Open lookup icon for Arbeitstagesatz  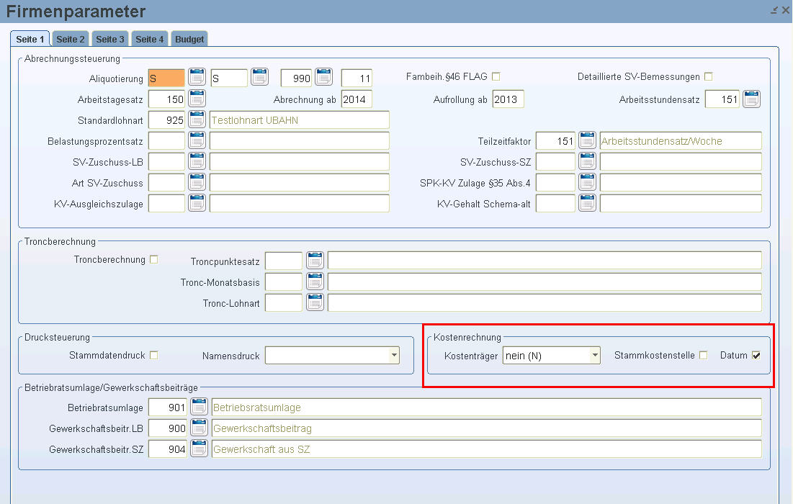click(197, 99)
